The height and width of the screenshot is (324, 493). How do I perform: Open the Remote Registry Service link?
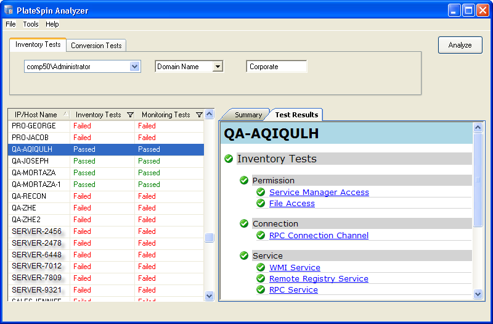click(x=318, y=279)
